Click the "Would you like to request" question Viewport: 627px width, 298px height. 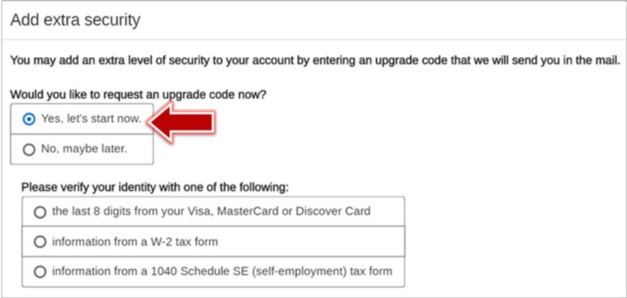tap(138, 94)
